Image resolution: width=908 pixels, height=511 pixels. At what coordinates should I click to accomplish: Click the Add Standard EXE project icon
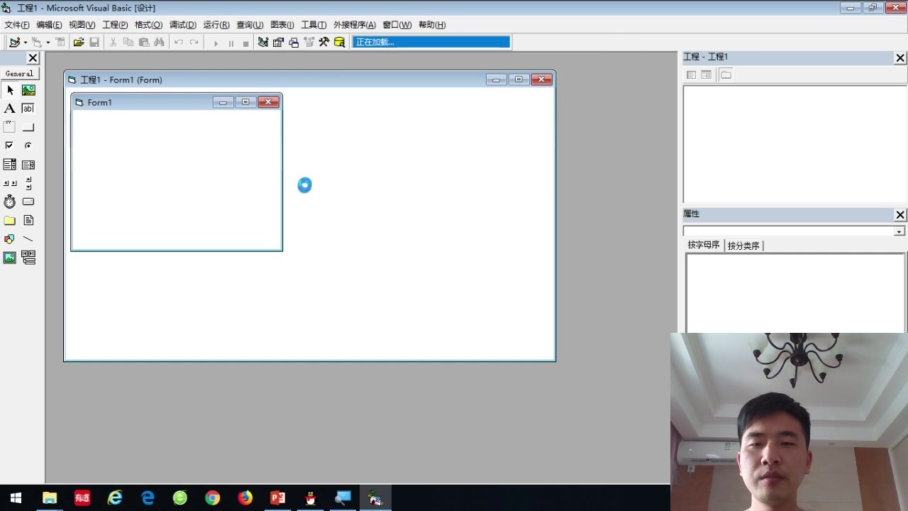14,43
